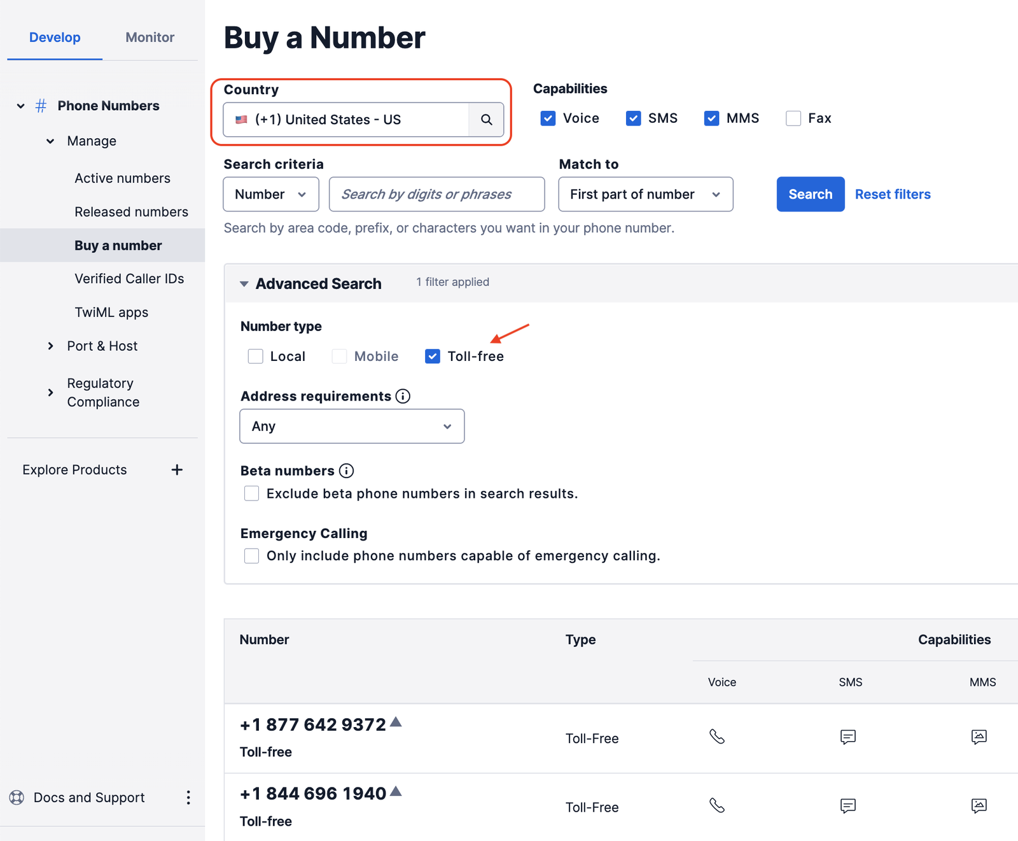
Task: Click the Voice phone icon for +1 877 642 9372
Action: pyautogui.click(x=717, y=737)
